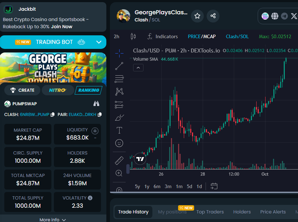The height and width of the screenshot is (222, 298).
Task: Select the forecasting position tool
Action: pyautogui.click(x=119, y=105)
